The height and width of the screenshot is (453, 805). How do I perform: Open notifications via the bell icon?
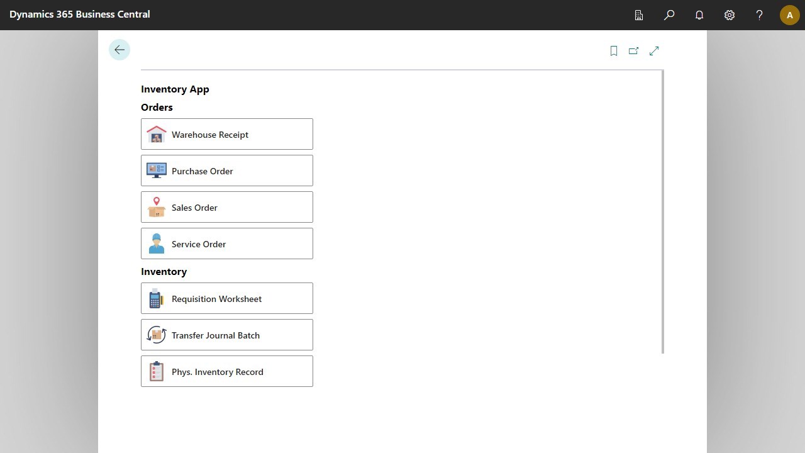[699, 14]
